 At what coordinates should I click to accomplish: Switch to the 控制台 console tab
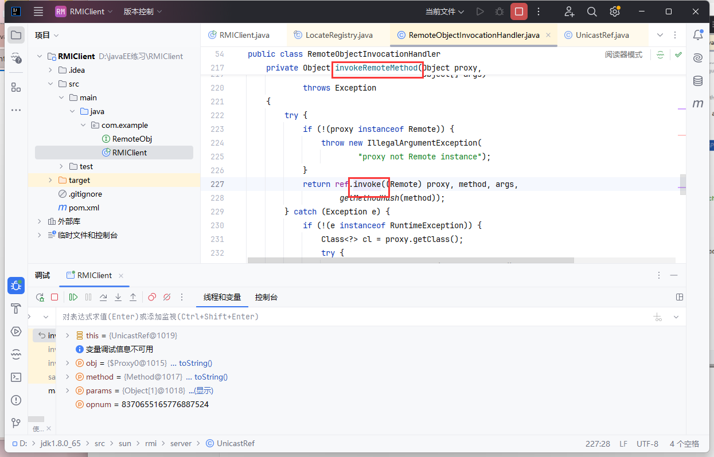click(x=266, y=297)
